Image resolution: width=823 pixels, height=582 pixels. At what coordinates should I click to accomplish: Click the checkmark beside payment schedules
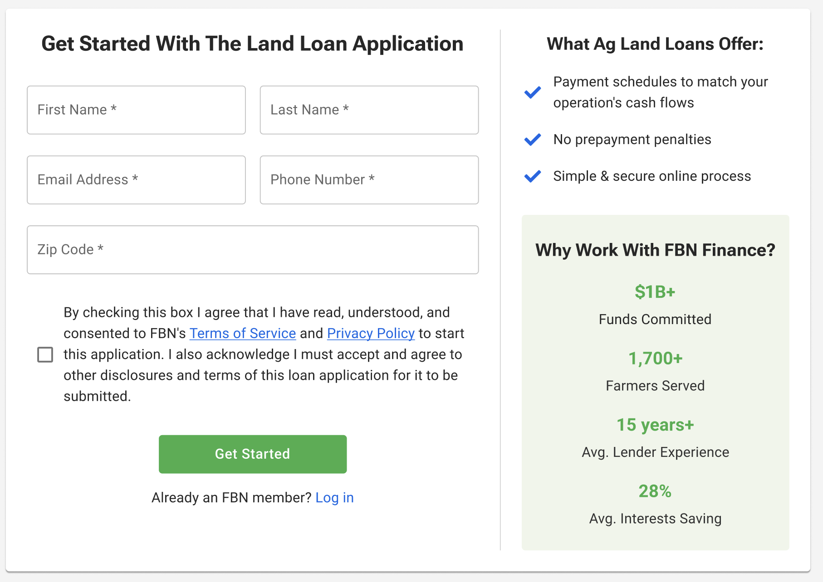click(533, 92)
